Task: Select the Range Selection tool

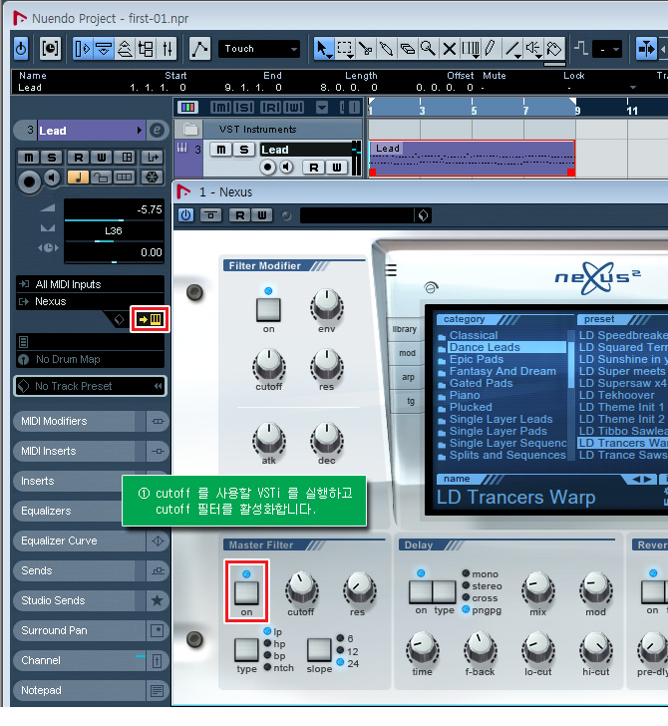Action: (x=345, y=48)
